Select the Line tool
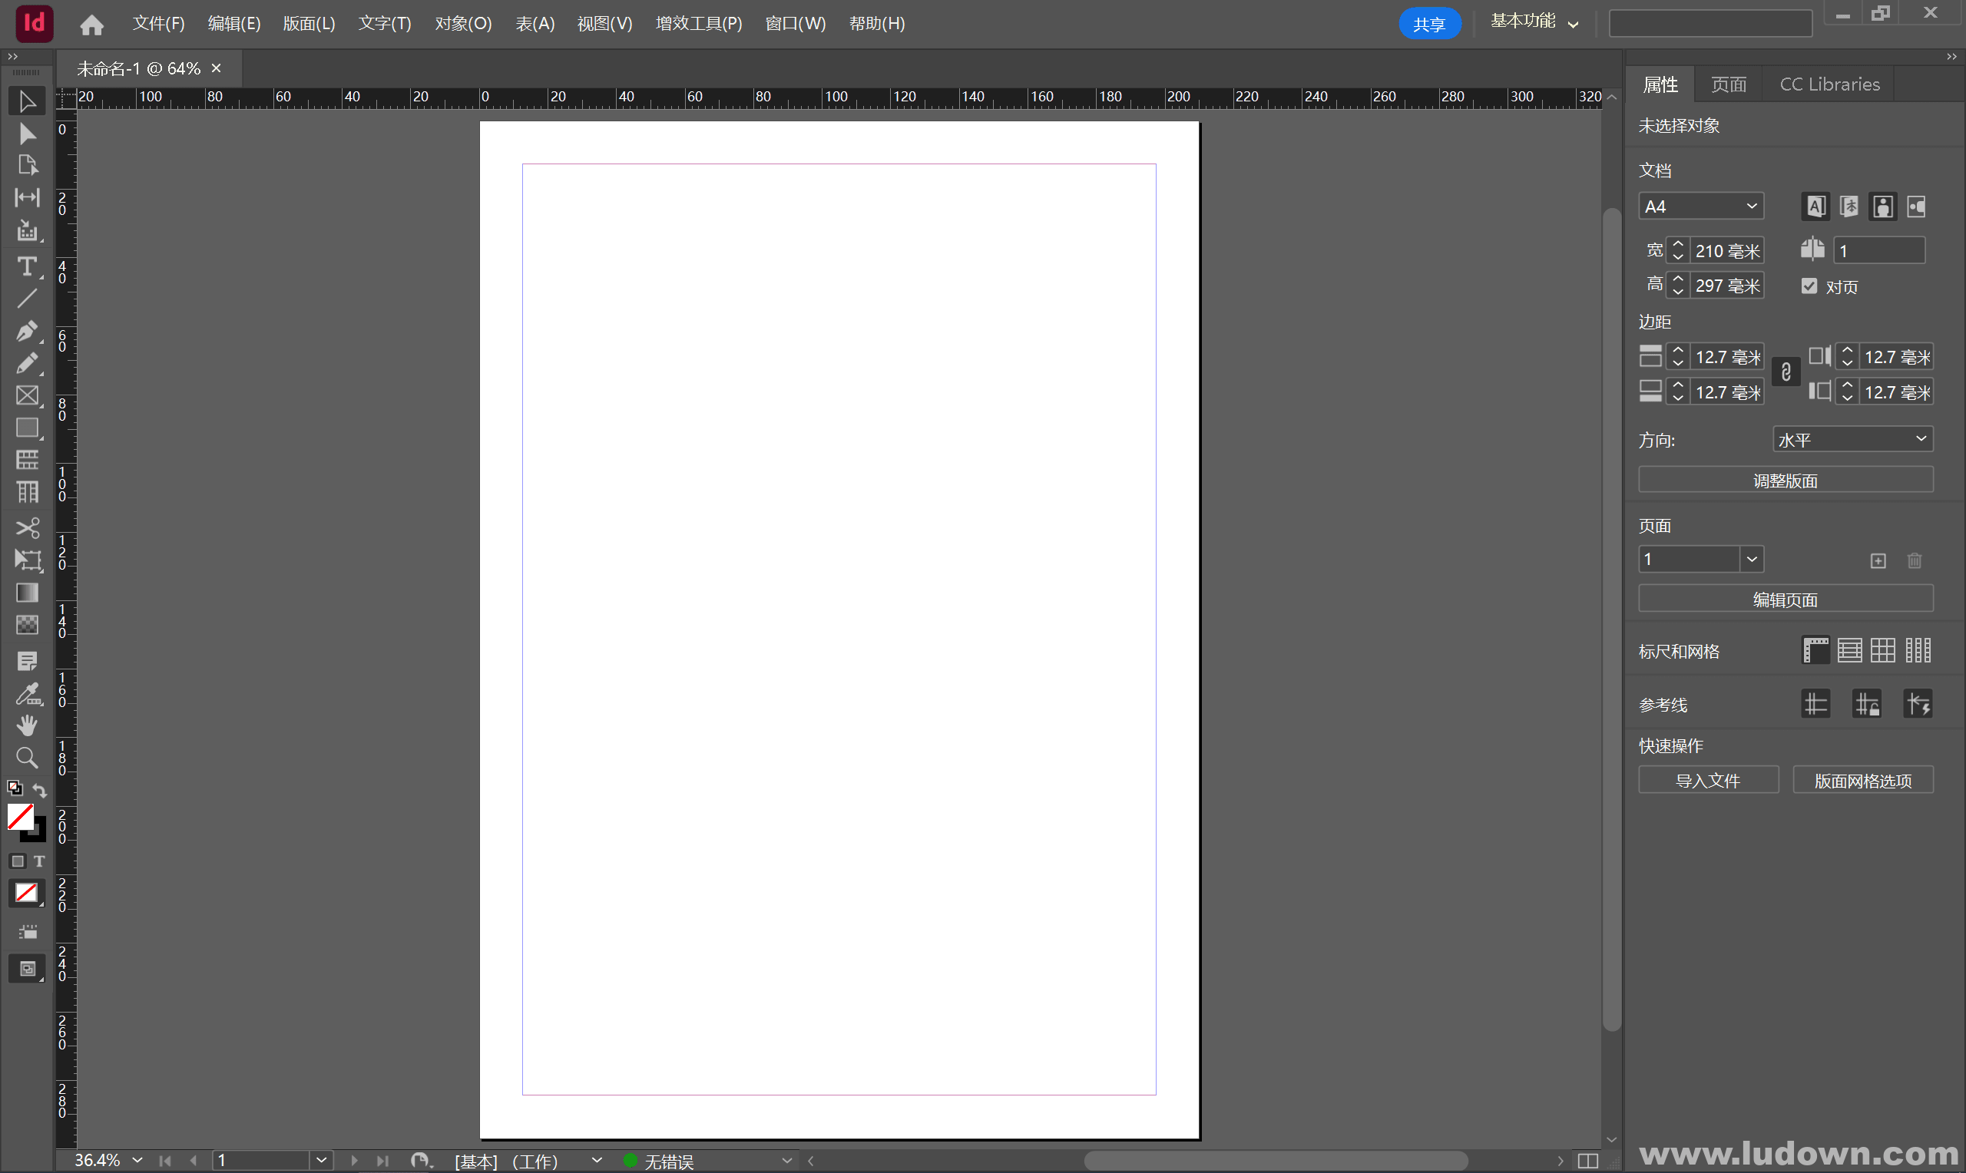The width and height of the screenshot is (1966, 1173). (28, 298)
